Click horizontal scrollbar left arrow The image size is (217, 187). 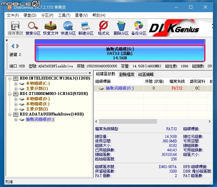pyautogui.click(x=96, y=122)
